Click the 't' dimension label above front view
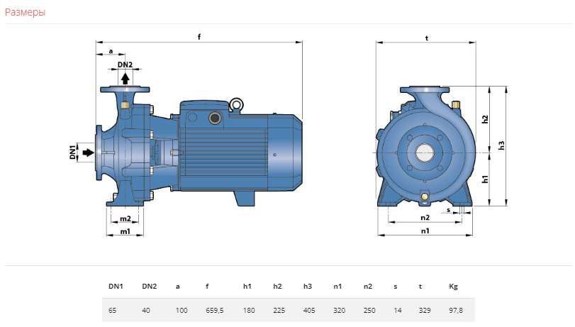The image size is (575, 327). tap(427, 38)
